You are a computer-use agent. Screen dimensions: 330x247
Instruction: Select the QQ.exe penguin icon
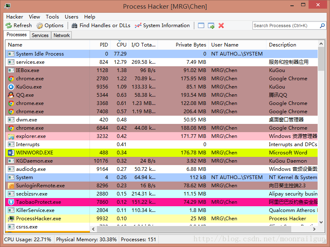coord(11,95)
